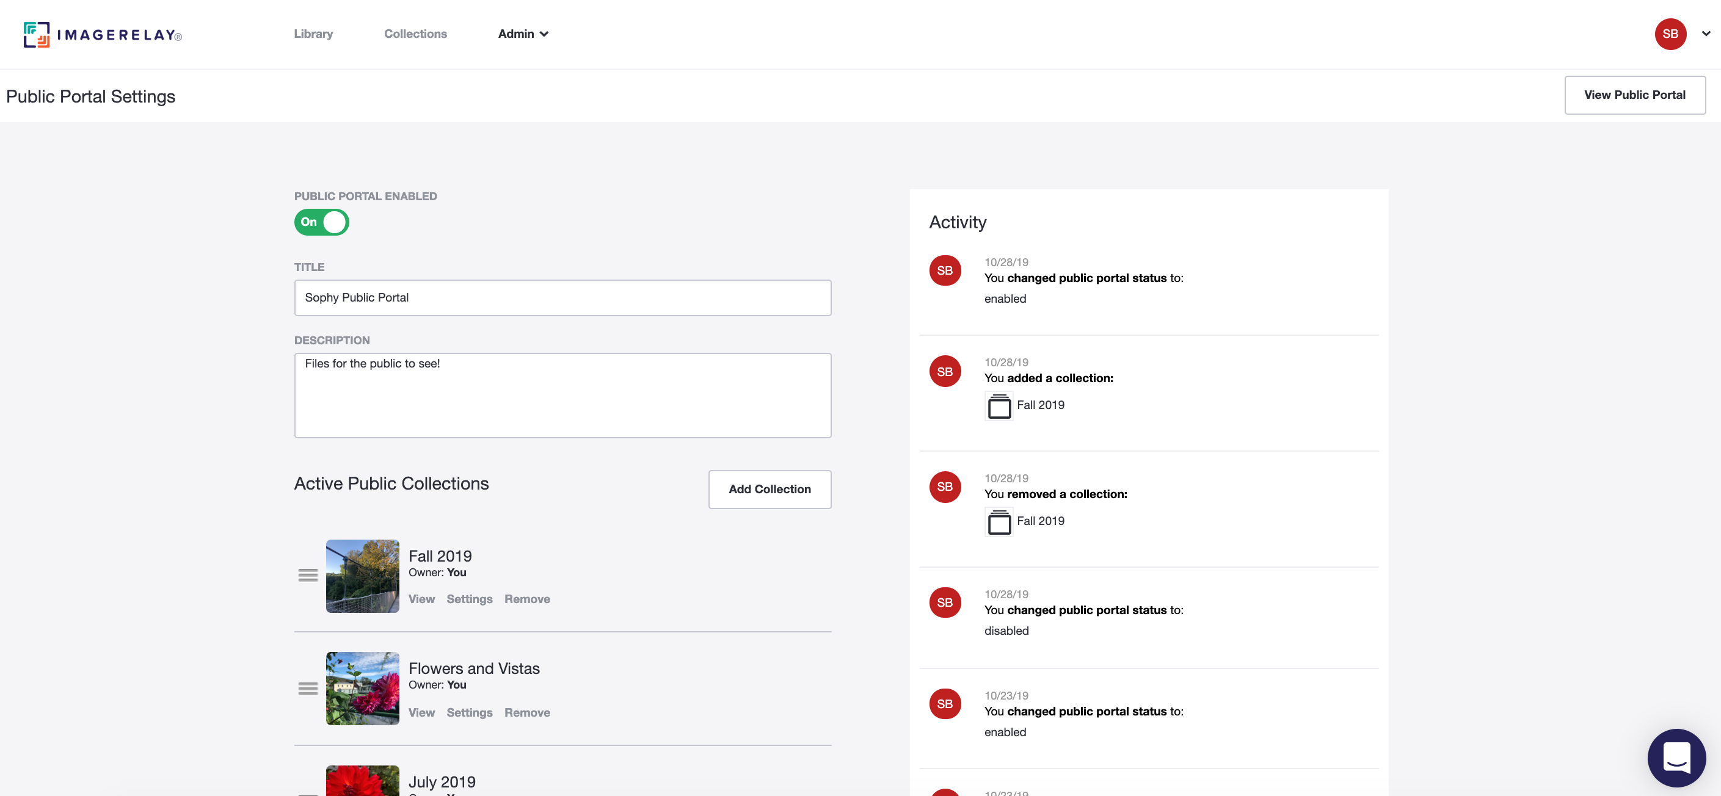Click Fall 2019 in added collection activity
1721x796 pixels.
click(1040, 405)
